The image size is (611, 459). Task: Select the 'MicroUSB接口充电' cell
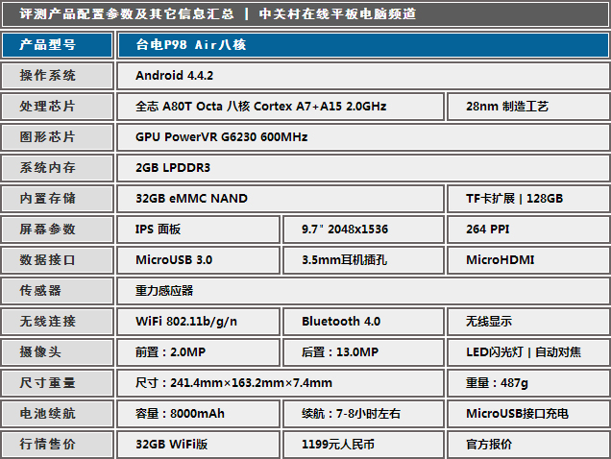(528, 415)
